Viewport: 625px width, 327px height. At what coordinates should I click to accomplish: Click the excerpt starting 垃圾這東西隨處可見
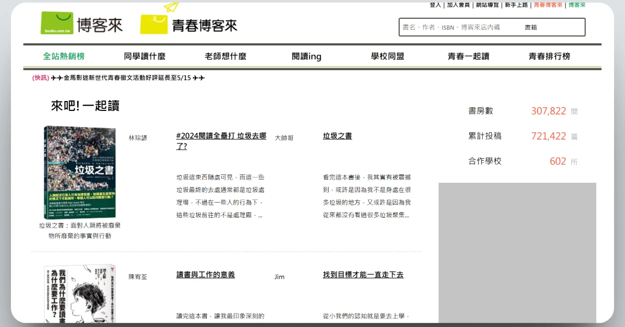coord(221,196)
